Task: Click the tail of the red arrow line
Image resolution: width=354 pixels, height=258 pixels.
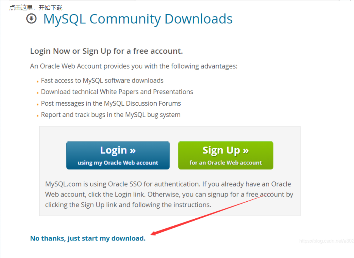Action: 267,193
